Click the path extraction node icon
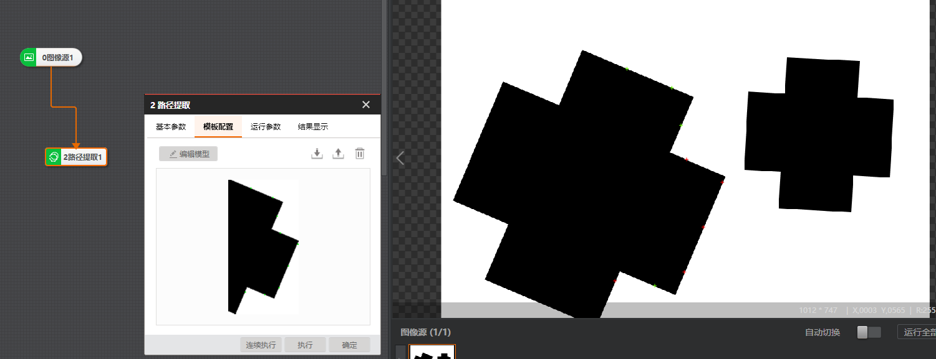Screen dimensions: 936x359 [54, 157]
